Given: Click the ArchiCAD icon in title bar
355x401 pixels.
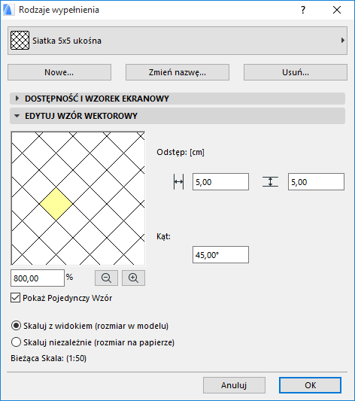Looking at the screenshot, I should 8,10.
